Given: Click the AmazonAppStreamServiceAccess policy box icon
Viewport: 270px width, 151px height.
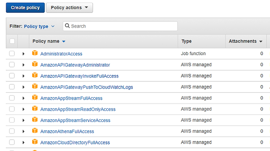Looking at the screenshot, I should (35, 120).
